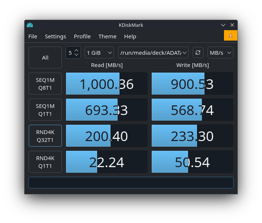Click the KDiskMark gauge app icon
Image resolution: width=262 pixels, height=223 pixels.
30,25
